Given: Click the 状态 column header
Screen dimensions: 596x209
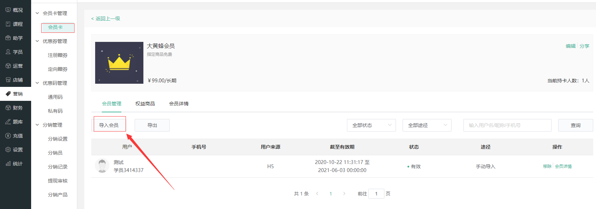Looking at the screenshot, I should point(414,147).
